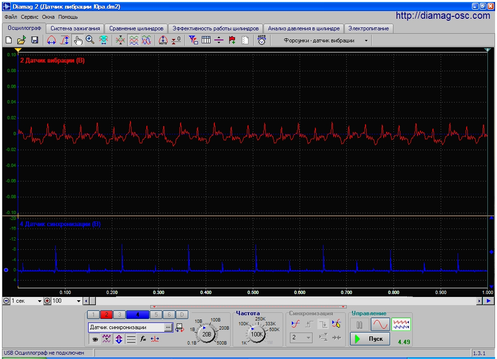The image size is (497, 359).
Task: Click the AUTO voltmeter icon
Action: [262, 40]
